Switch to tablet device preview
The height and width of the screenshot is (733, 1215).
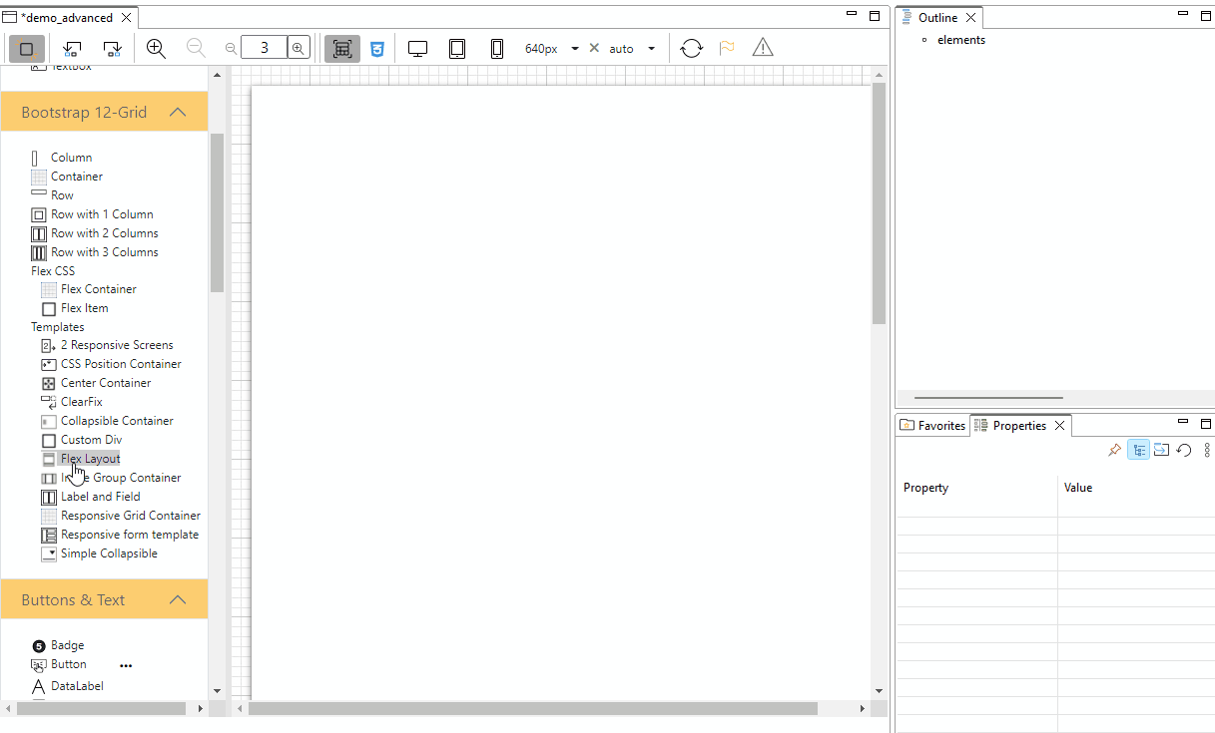click(457, 48)
